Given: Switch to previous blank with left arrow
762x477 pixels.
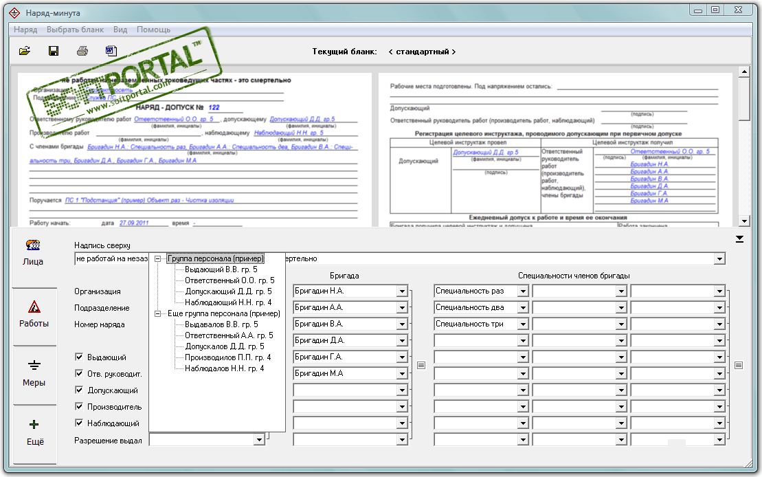Looking at the screenshot, I should 390,52.
